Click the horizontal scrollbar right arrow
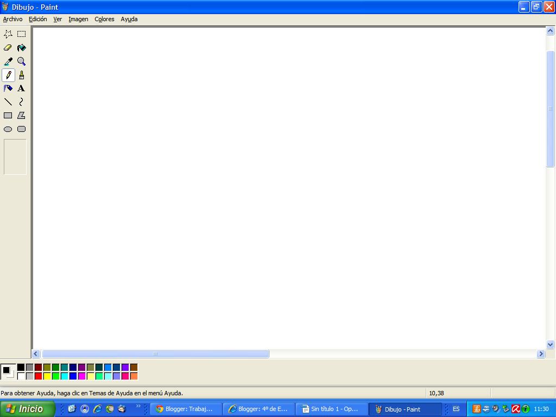Screen dimensions: 556x417 point(541,353)
